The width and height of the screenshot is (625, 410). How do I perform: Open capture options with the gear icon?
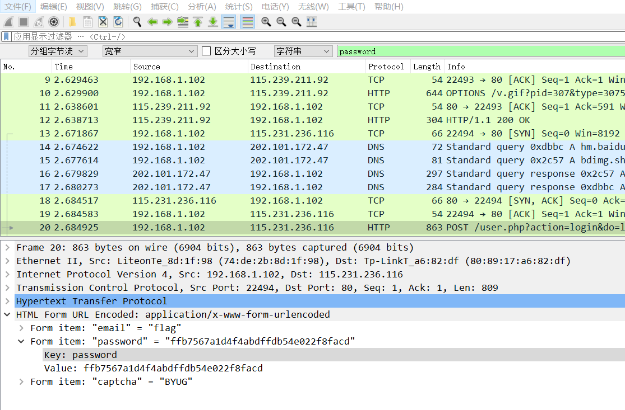[x=53, y=21]
